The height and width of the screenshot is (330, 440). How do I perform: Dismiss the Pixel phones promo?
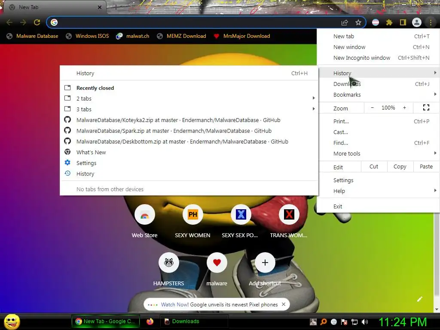tap(284, 305)
